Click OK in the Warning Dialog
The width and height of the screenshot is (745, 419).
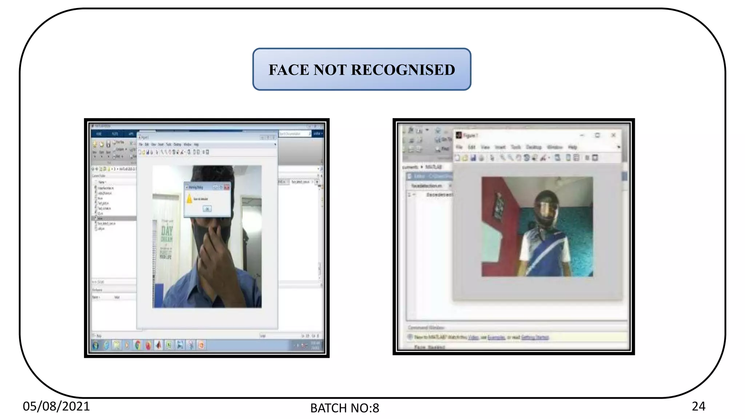tap(207, 209)
